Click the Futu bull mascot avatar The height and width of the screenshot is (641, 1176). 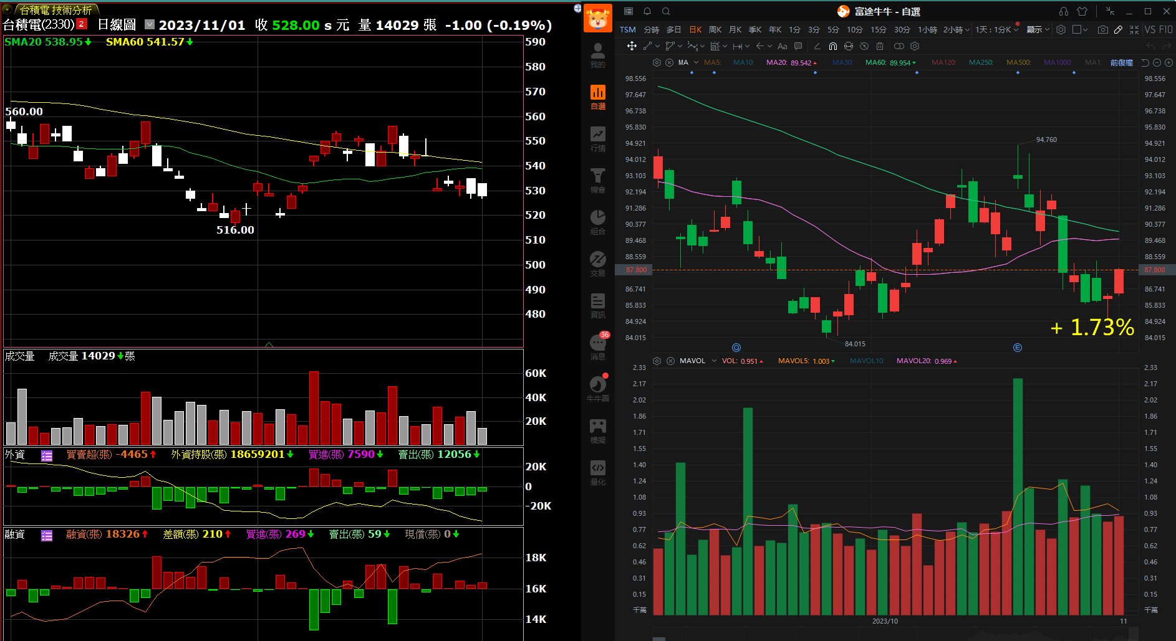click(x=598, y=17)
